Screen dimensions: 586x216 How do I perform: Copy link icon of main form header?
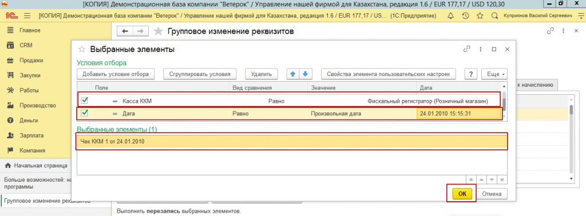(550, 31)
